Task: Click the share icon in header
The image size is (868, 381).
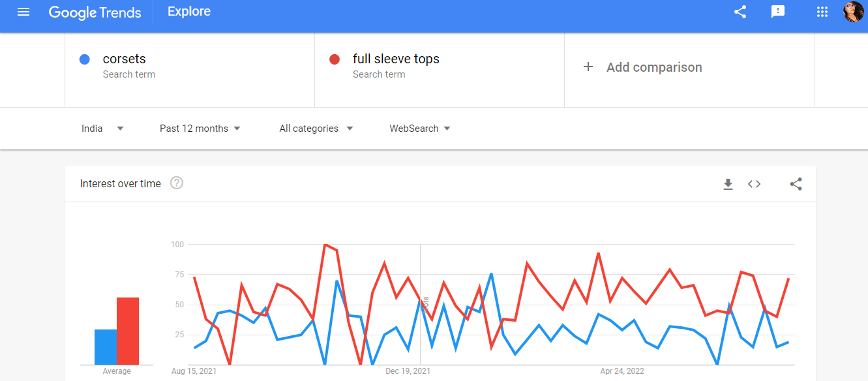Action: (740, 12)
